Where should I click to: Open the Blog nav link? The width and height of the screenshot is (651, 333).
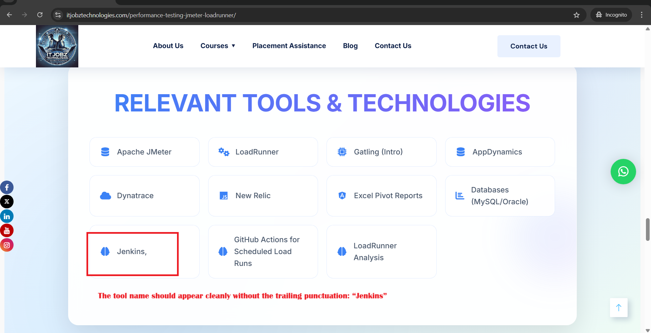click(x=350, y=46)
